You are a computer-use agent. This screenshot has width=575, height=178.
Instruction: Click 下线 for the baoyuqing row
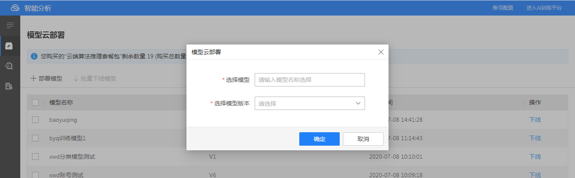(535, 120)
